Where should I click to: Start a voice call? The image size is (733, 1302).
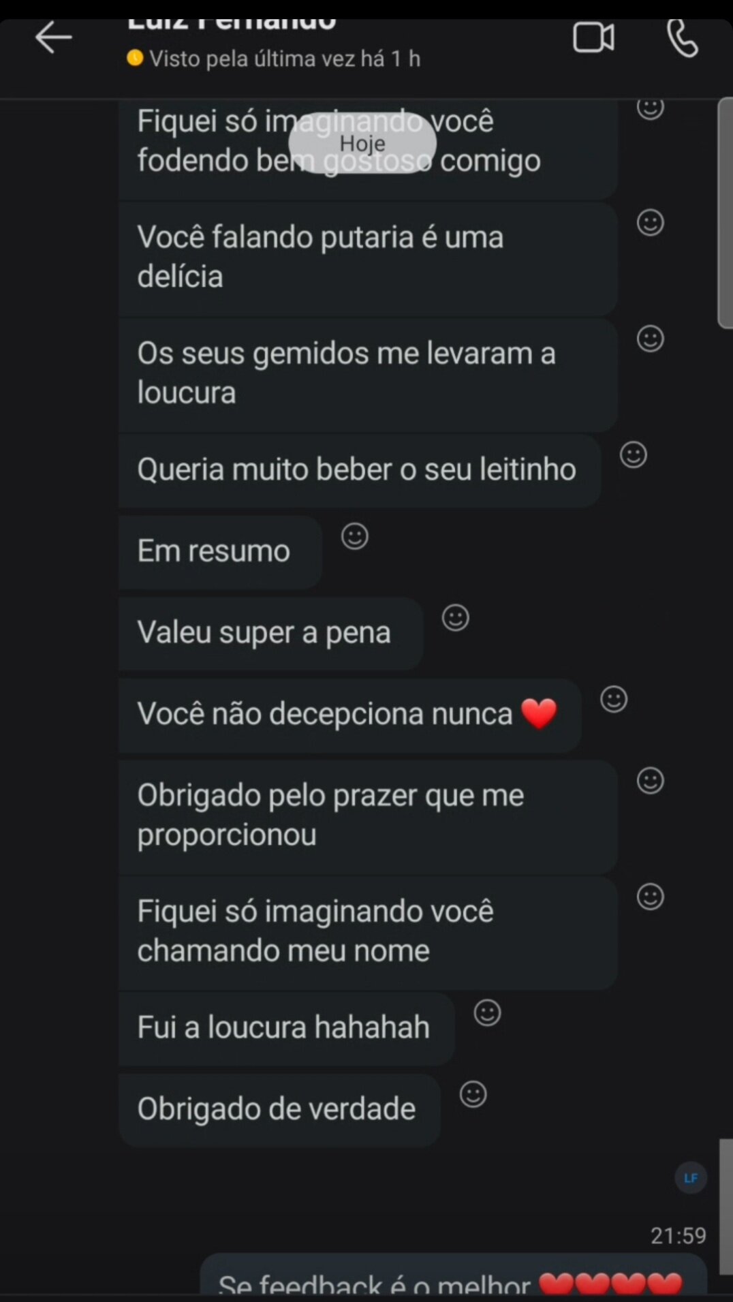[682, 38]
